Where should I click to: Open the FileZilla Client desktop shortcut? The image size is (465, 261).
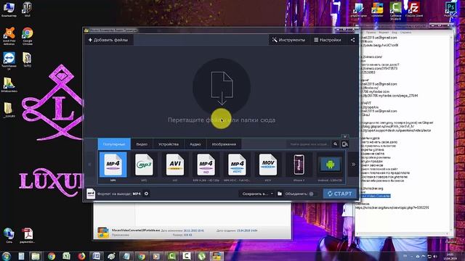[x=414, y=9]
